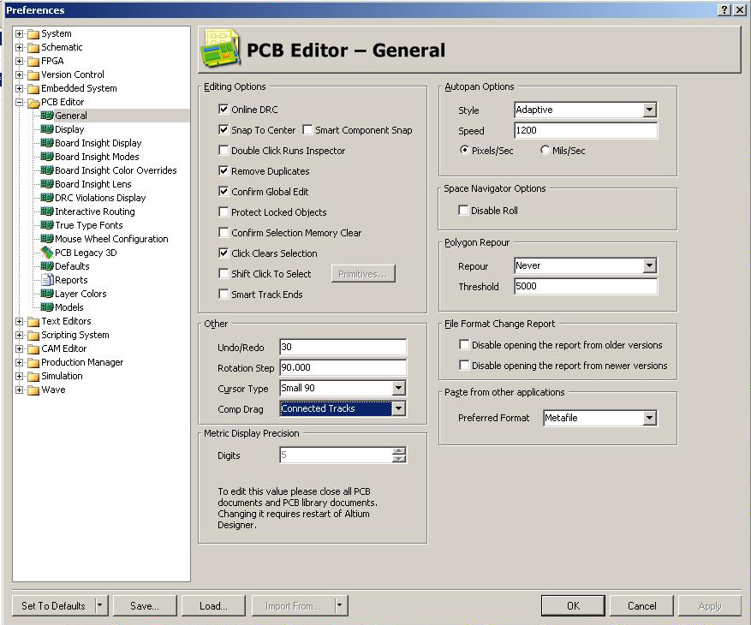Image resolution: width=751 pixels, height=625 pixels.
Task: Click the Polygon Repour Threshold field
Action: click(586, 287)
